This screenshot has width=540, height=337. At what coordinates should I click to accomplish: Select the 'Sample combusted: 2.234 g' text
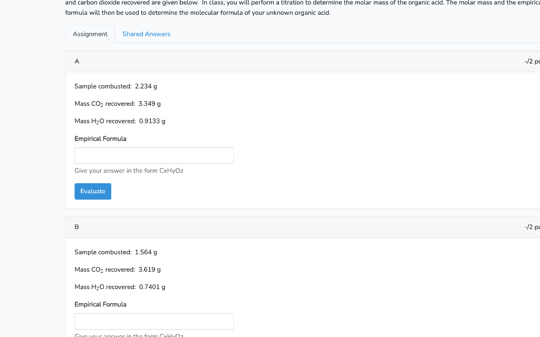click(115, 86)
